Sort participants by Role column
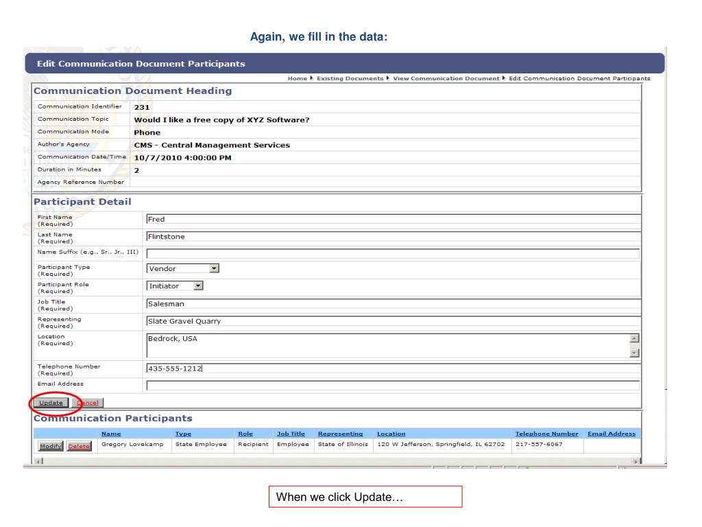Viewport: 702px width, 527px height. [x=245, y=434]
